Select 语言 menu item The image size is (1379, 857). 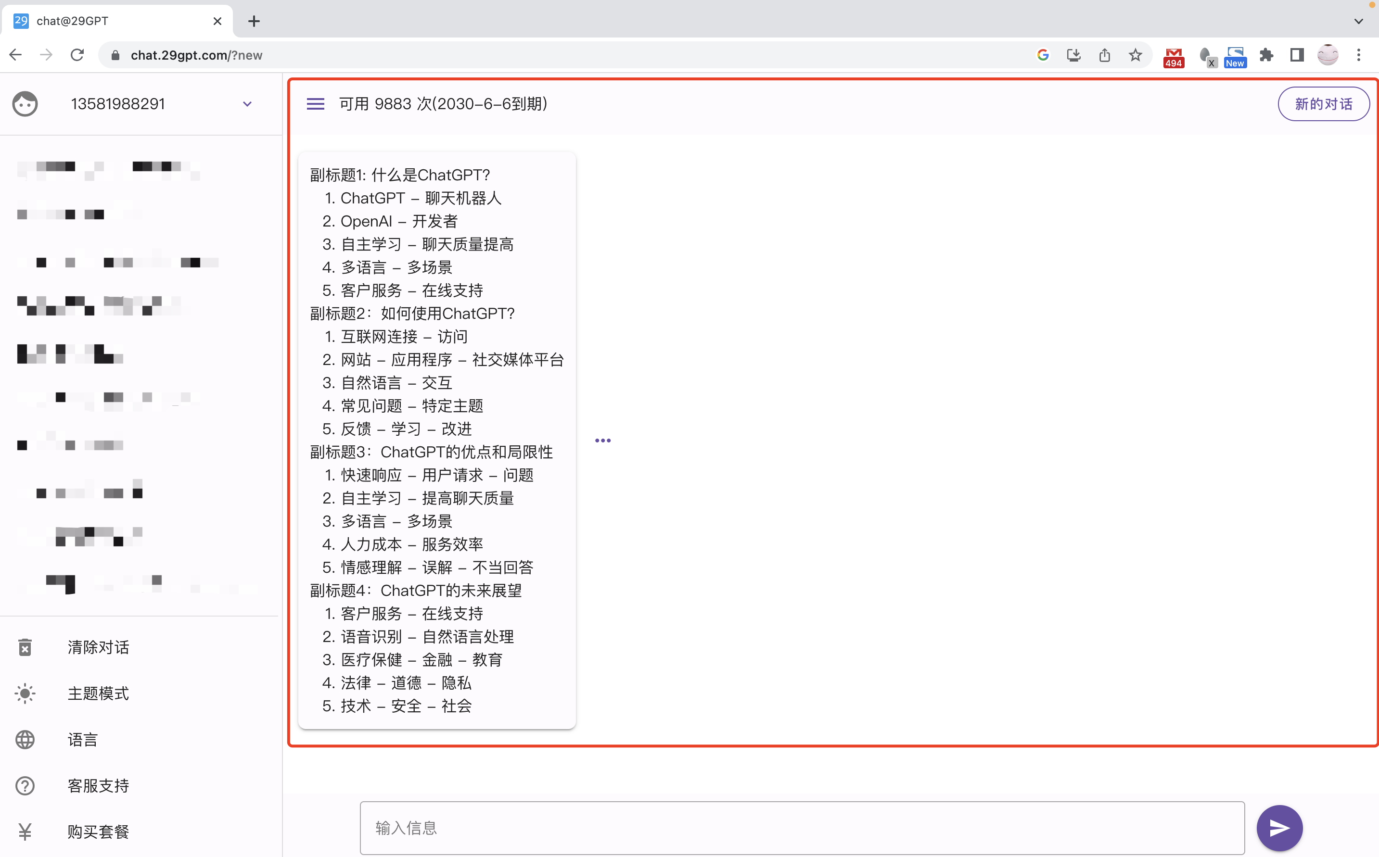pos(83,740)
